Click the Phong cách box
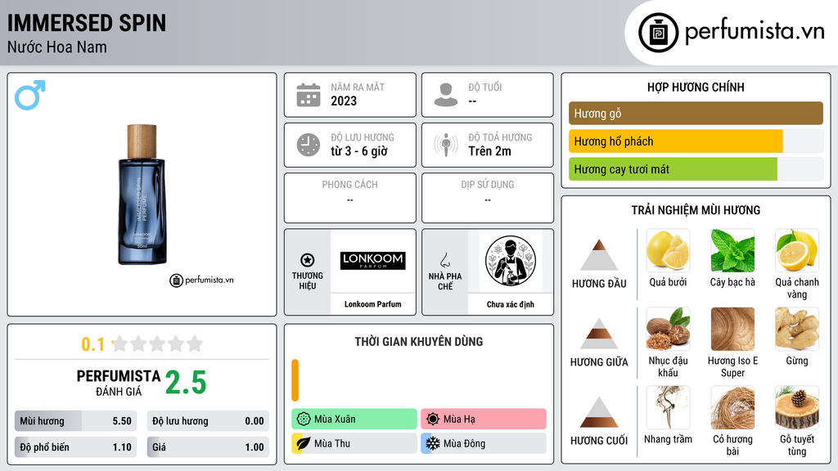The width and height of the screenshot is (838, 471). [x=350, y=198]
